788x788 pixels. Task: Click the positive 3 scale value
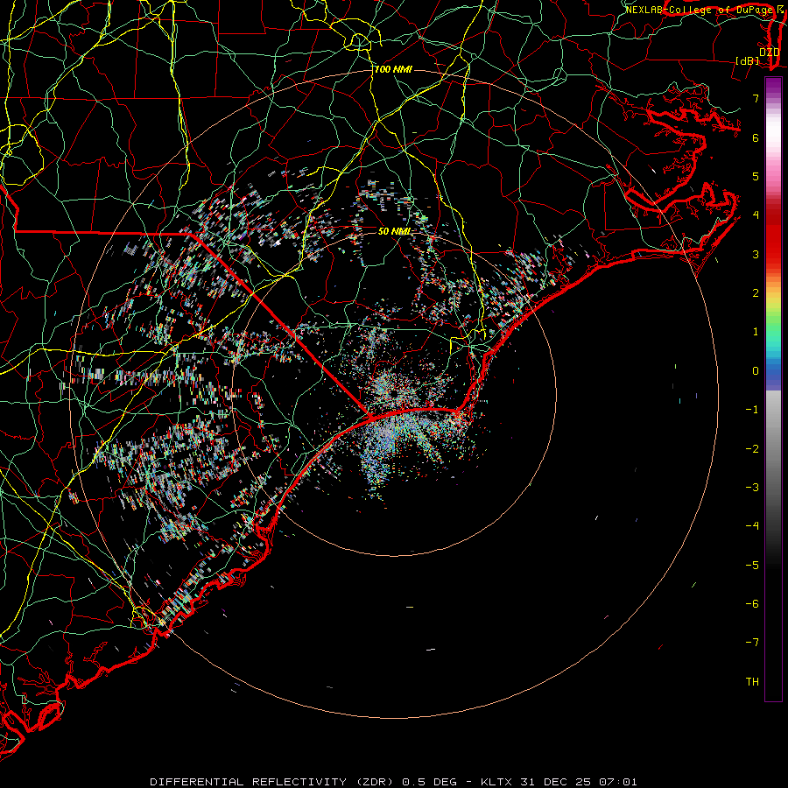(756, 254)
